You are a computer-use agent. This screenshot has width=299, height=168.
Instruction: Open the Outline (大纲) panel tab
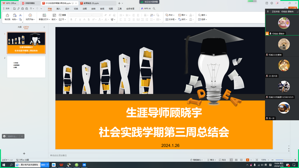19,27
